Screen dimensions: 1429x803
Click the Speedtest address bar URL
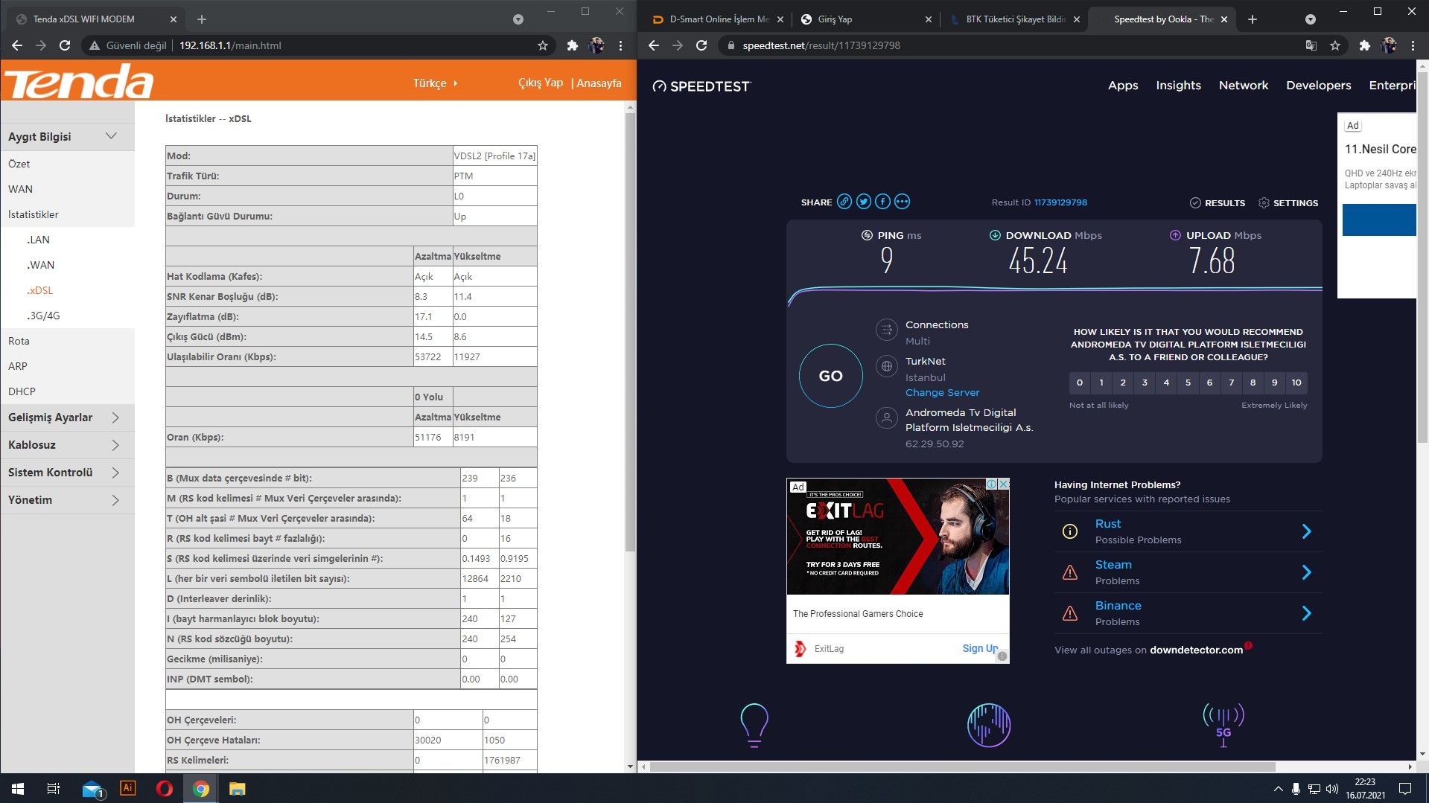[x=821, y=45]
